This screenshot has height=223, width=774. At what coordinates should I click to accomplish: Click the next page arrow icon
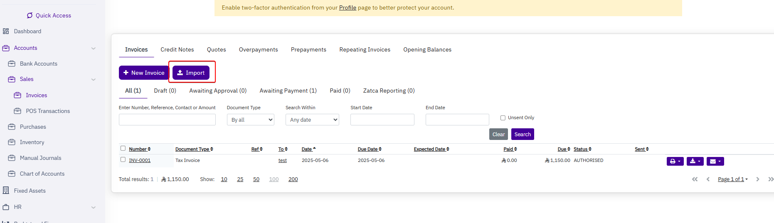pyautogui.click(x=758, y=179)
